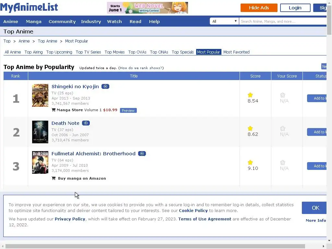The width and height of the screenshot is (332, 249).
Task: Switch to Top Specials tab
Action: (183, 52)
